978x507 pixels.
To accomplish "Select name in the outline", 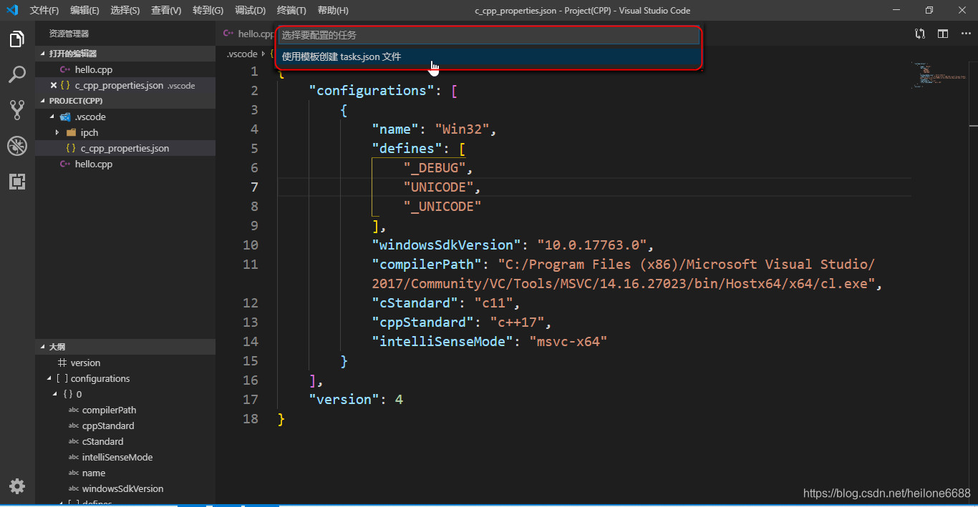I will click(x=125, y=473).
